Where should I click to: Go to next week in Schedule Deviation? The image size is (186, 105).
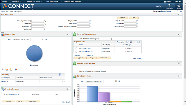[x=119, y=81]
